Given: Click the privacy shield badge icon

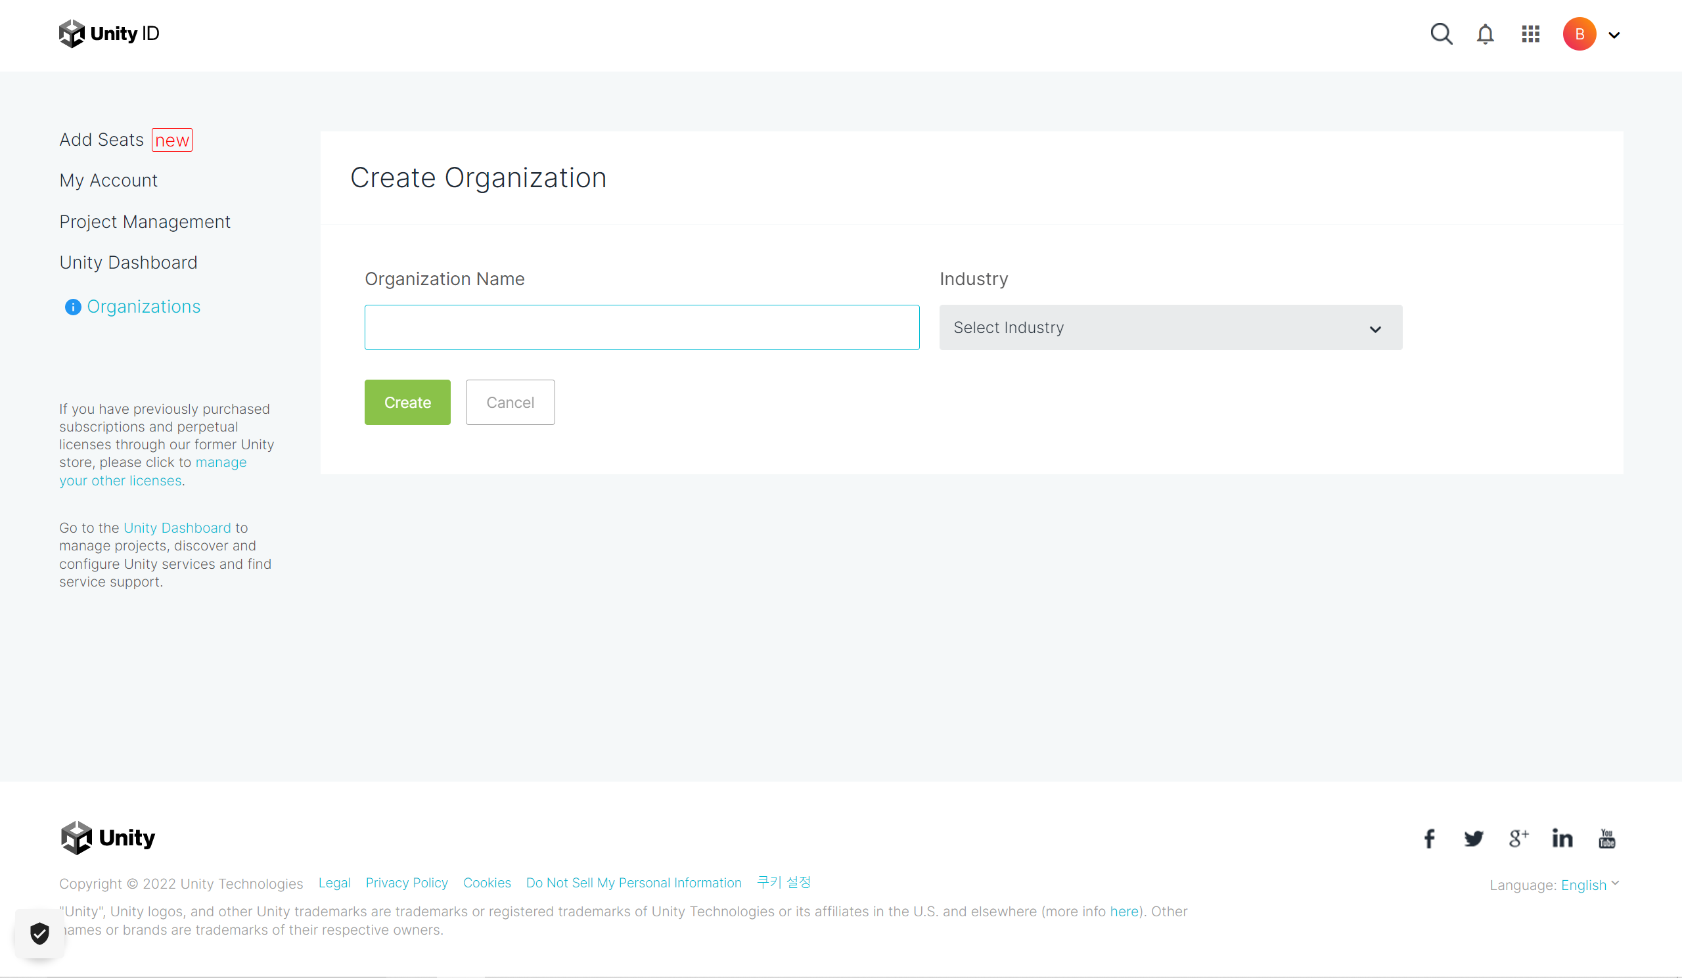Looking at the screenshot, I should [40, 933].
